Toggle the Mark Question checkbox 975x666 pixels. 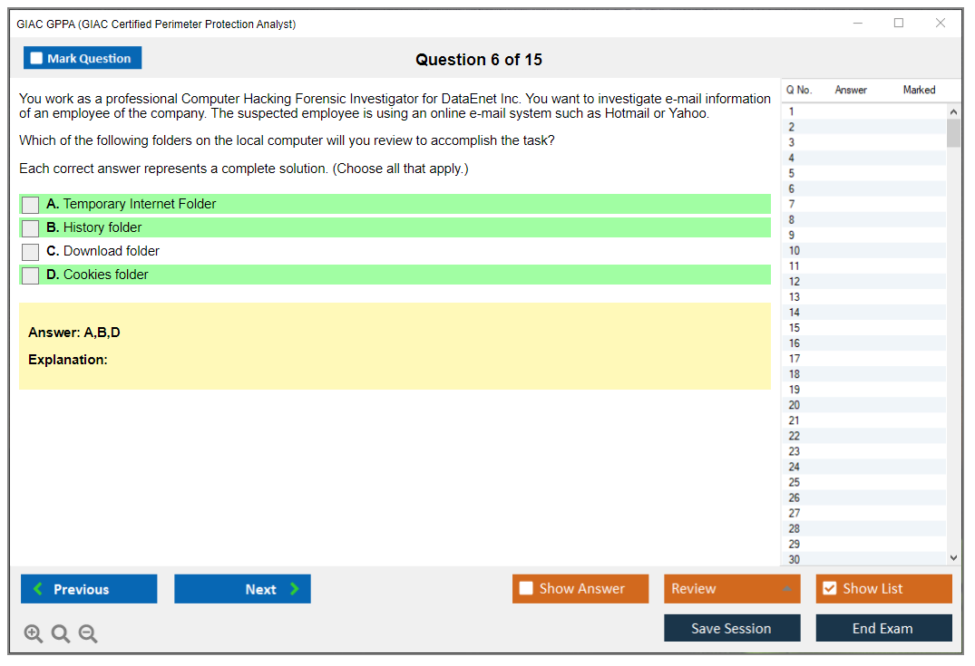36,57
